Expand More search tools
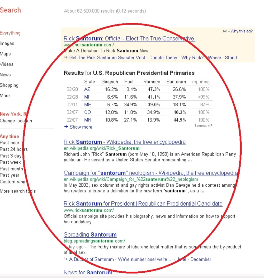The height and width of the screenshot is (278, 264). click(x=18, y=191)
